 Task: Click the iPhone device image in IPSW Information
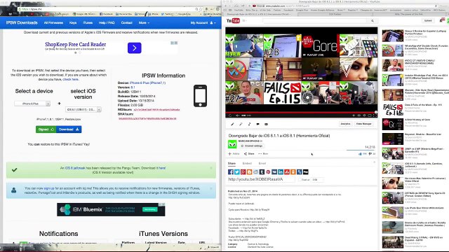[x=200, y=96]
